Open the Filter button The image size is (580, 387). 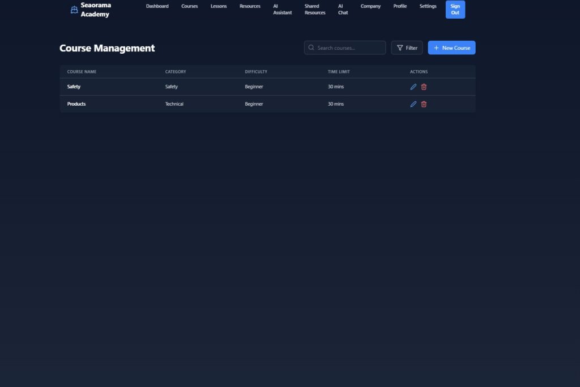(x=407, y=48)
